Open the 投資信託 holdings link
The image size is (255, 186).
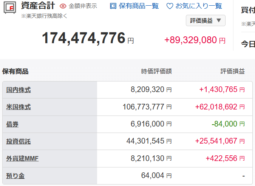(x=19, y=141)
